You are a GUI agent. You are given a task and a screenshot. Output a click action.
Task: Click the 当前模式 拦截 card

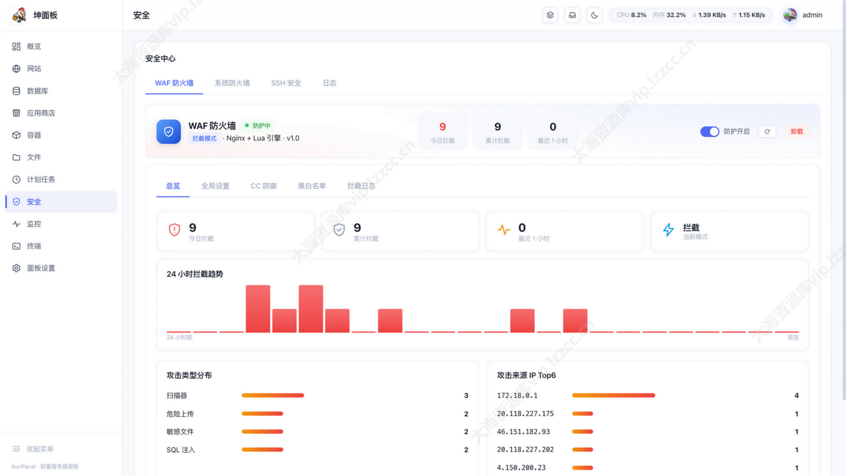(730, 232)
